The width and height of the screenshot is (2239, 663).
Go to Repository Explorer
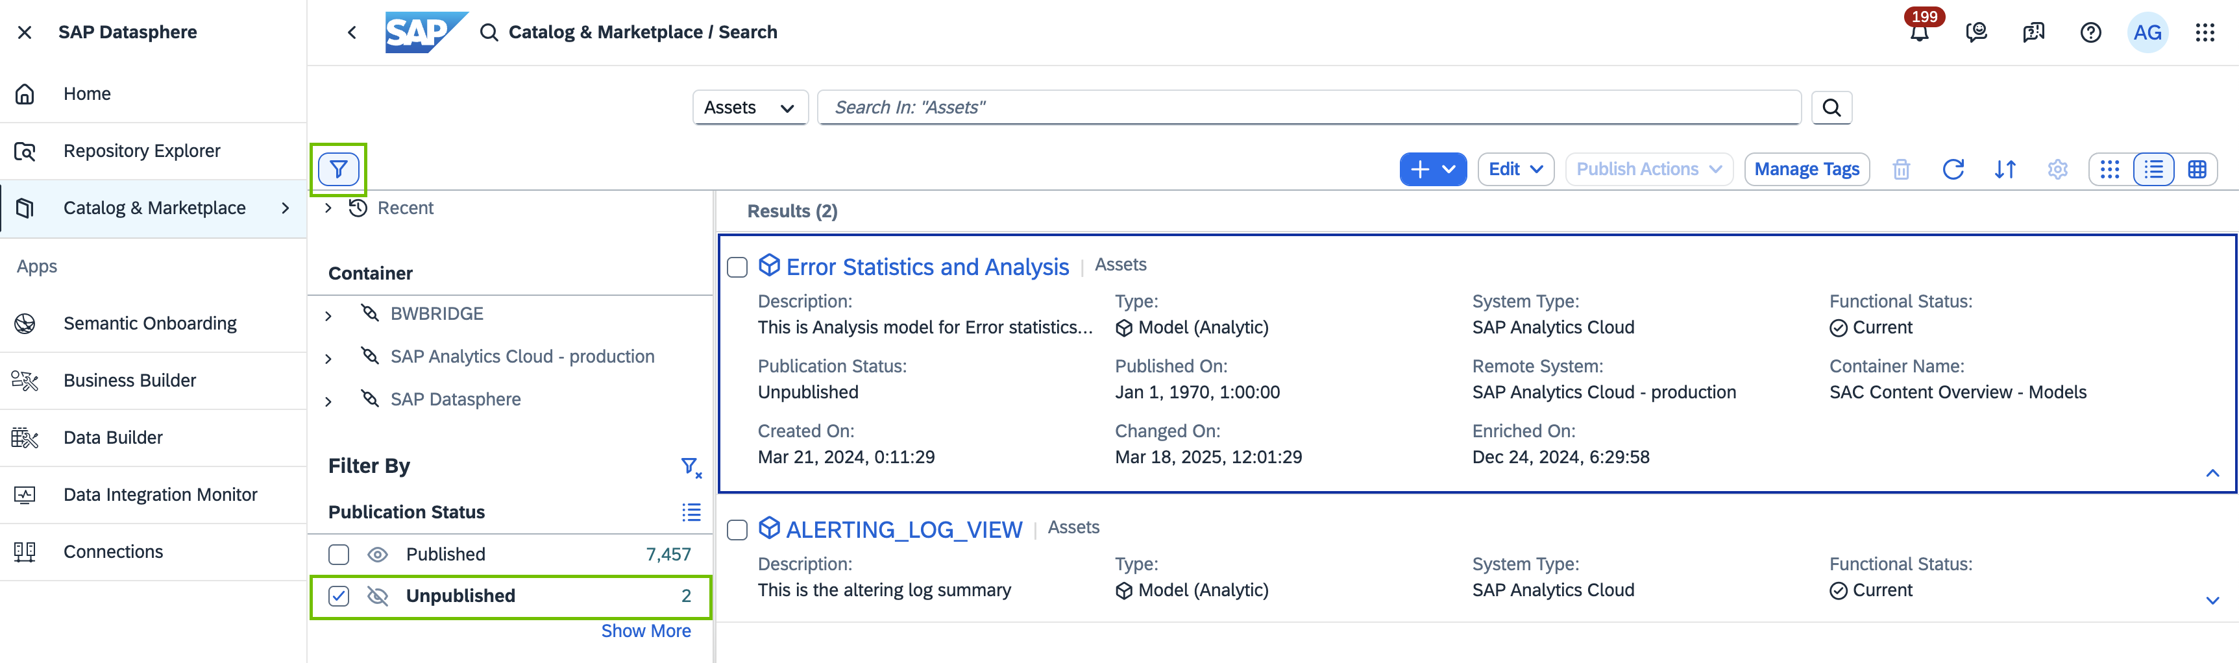[141, 151]
